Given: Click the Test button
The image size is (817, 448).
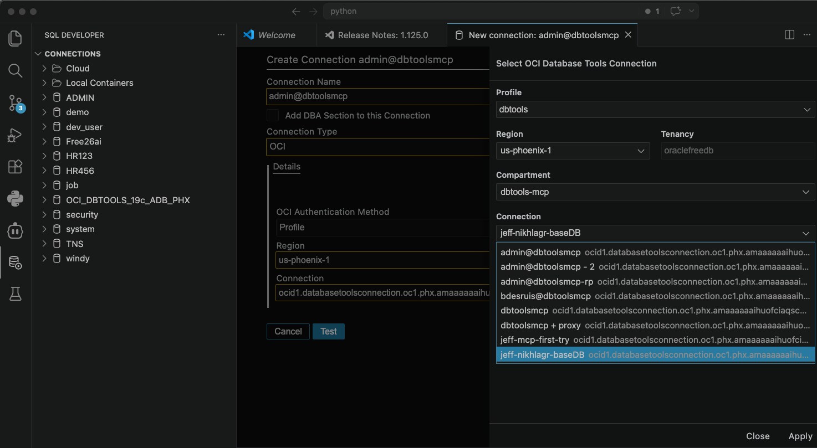Looking at the screenshot, I should pyautogui.click(x=329, y=331).
